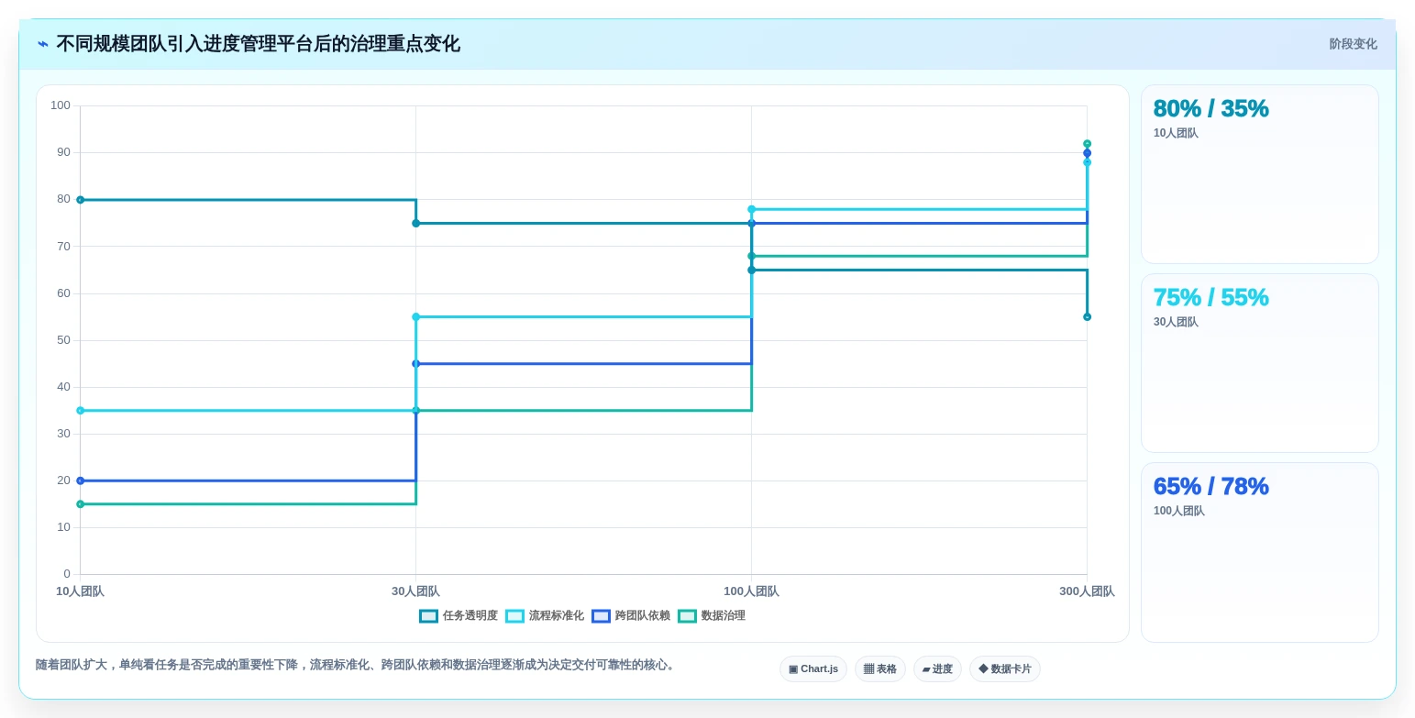
Task: Click the Chart.js tag chip
Action: [x=813, y=669]
